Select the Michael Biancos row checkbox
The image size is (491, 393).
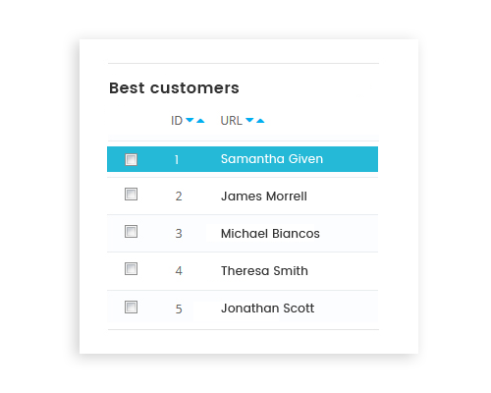coord(131,232)
